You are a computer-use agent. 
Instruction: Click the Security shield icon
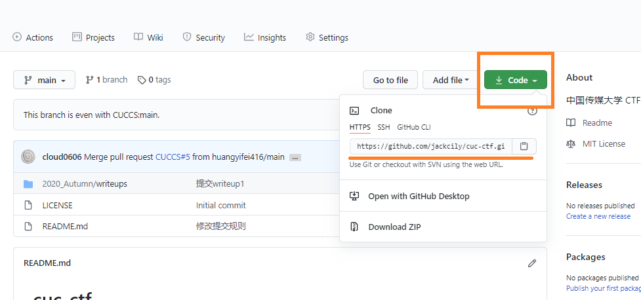coord(187,37)
